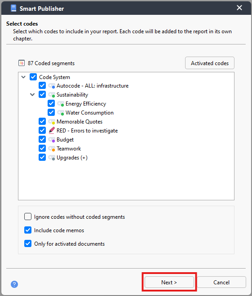The width and height of the screenshot is (252, 296).
Task: Click the Memorable Quotes yellow code icon
Action: click(x=52, y=122)
